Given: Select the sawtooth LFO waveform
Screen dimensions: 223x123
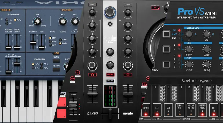Looking at the screenshot, I should point(33,68).
